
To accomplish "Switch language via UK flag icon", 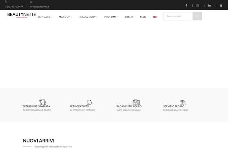I will (x=155, y=17).
